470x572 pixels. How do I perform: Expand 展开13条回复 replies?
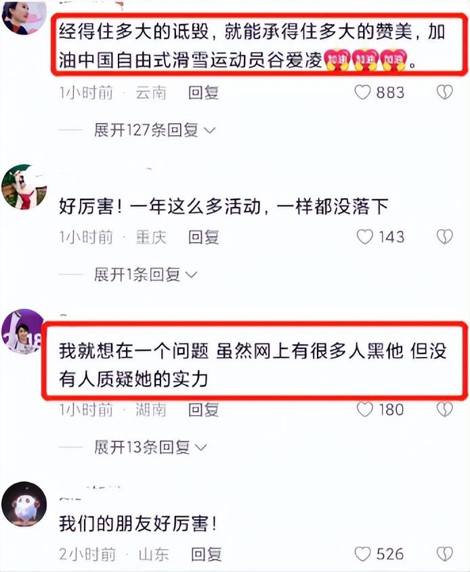coord(150,447)
